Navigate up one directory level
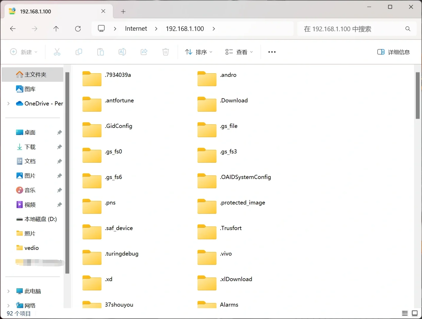Image resolution: width=422 pixels, height=319 pixels. click(56, 29)
